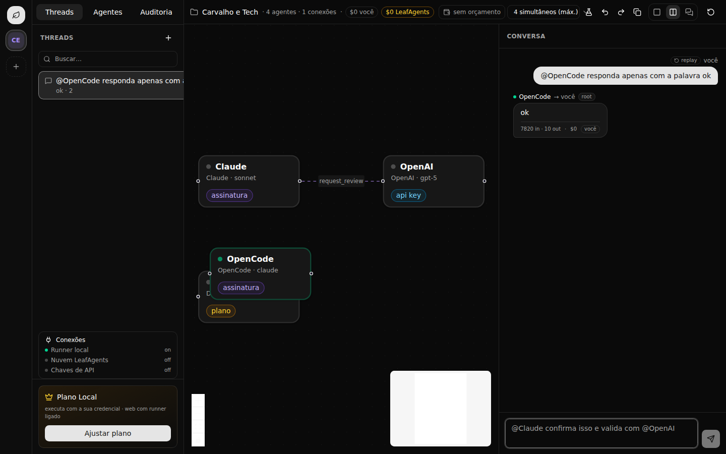Screen dimensions: 726x454
Task: Switch to chat-only layout view
Action: click(x=689, y=12)
